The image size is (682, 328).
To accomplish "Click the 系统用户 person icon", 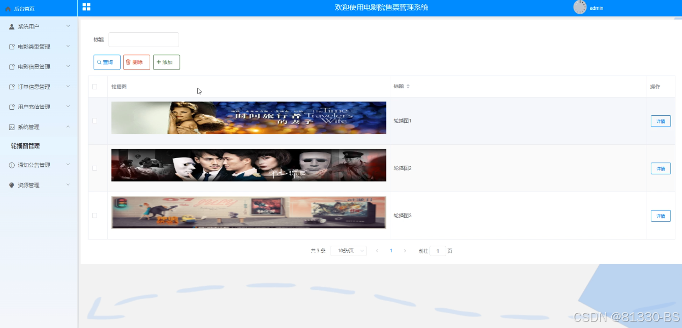I will [x=12, y=26].
